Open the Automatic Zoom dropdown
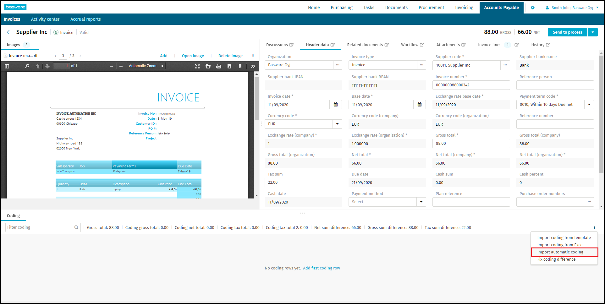 coord(146,66)
